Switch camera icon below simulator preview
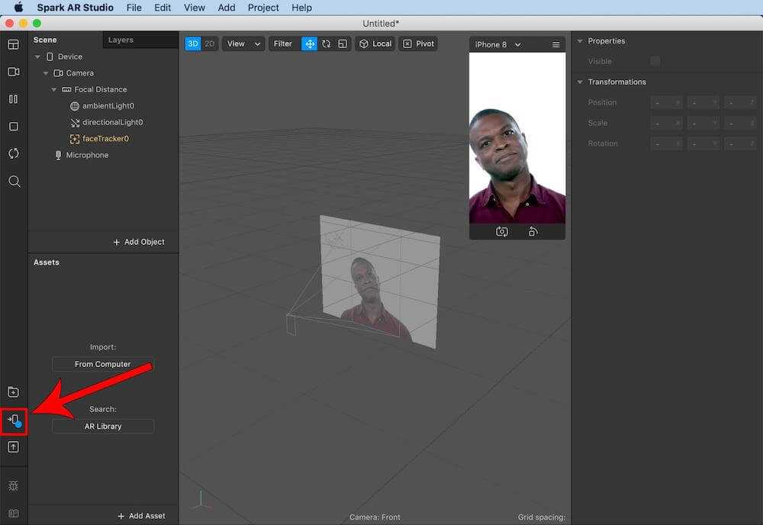 (501, 231)
